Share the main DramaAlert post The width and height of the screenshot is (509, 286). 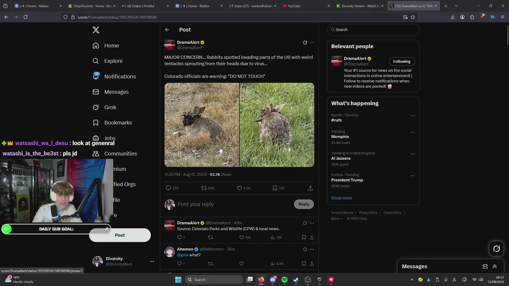click(x=311, y=188)
